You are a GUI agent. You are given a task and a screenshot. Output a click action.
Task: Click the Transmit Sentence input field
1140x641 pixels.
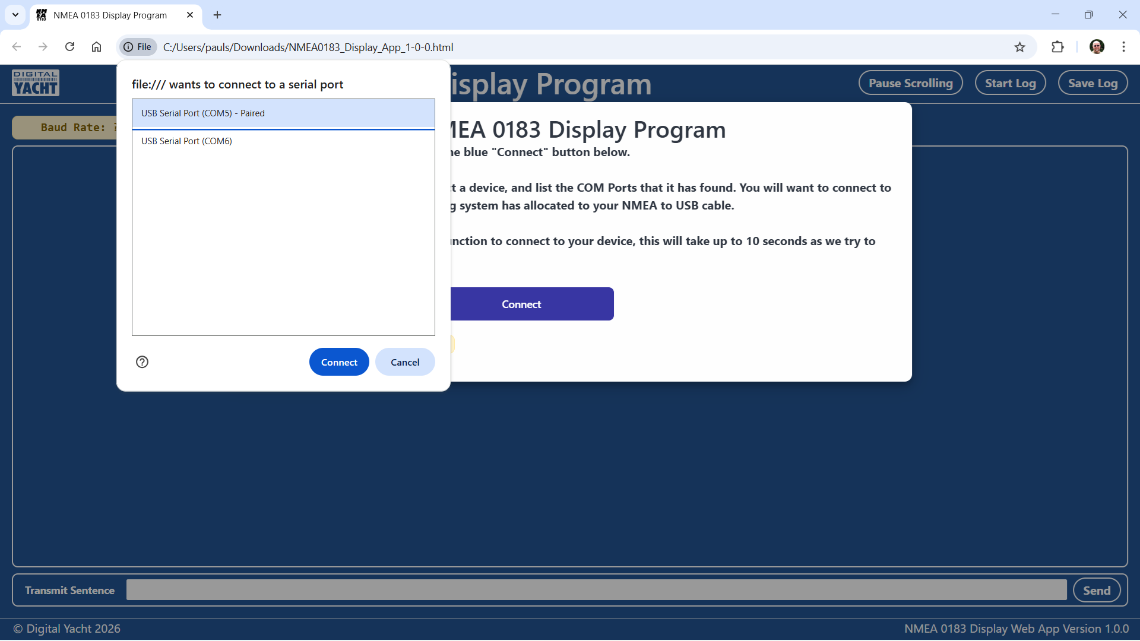(x=596, y=590)
